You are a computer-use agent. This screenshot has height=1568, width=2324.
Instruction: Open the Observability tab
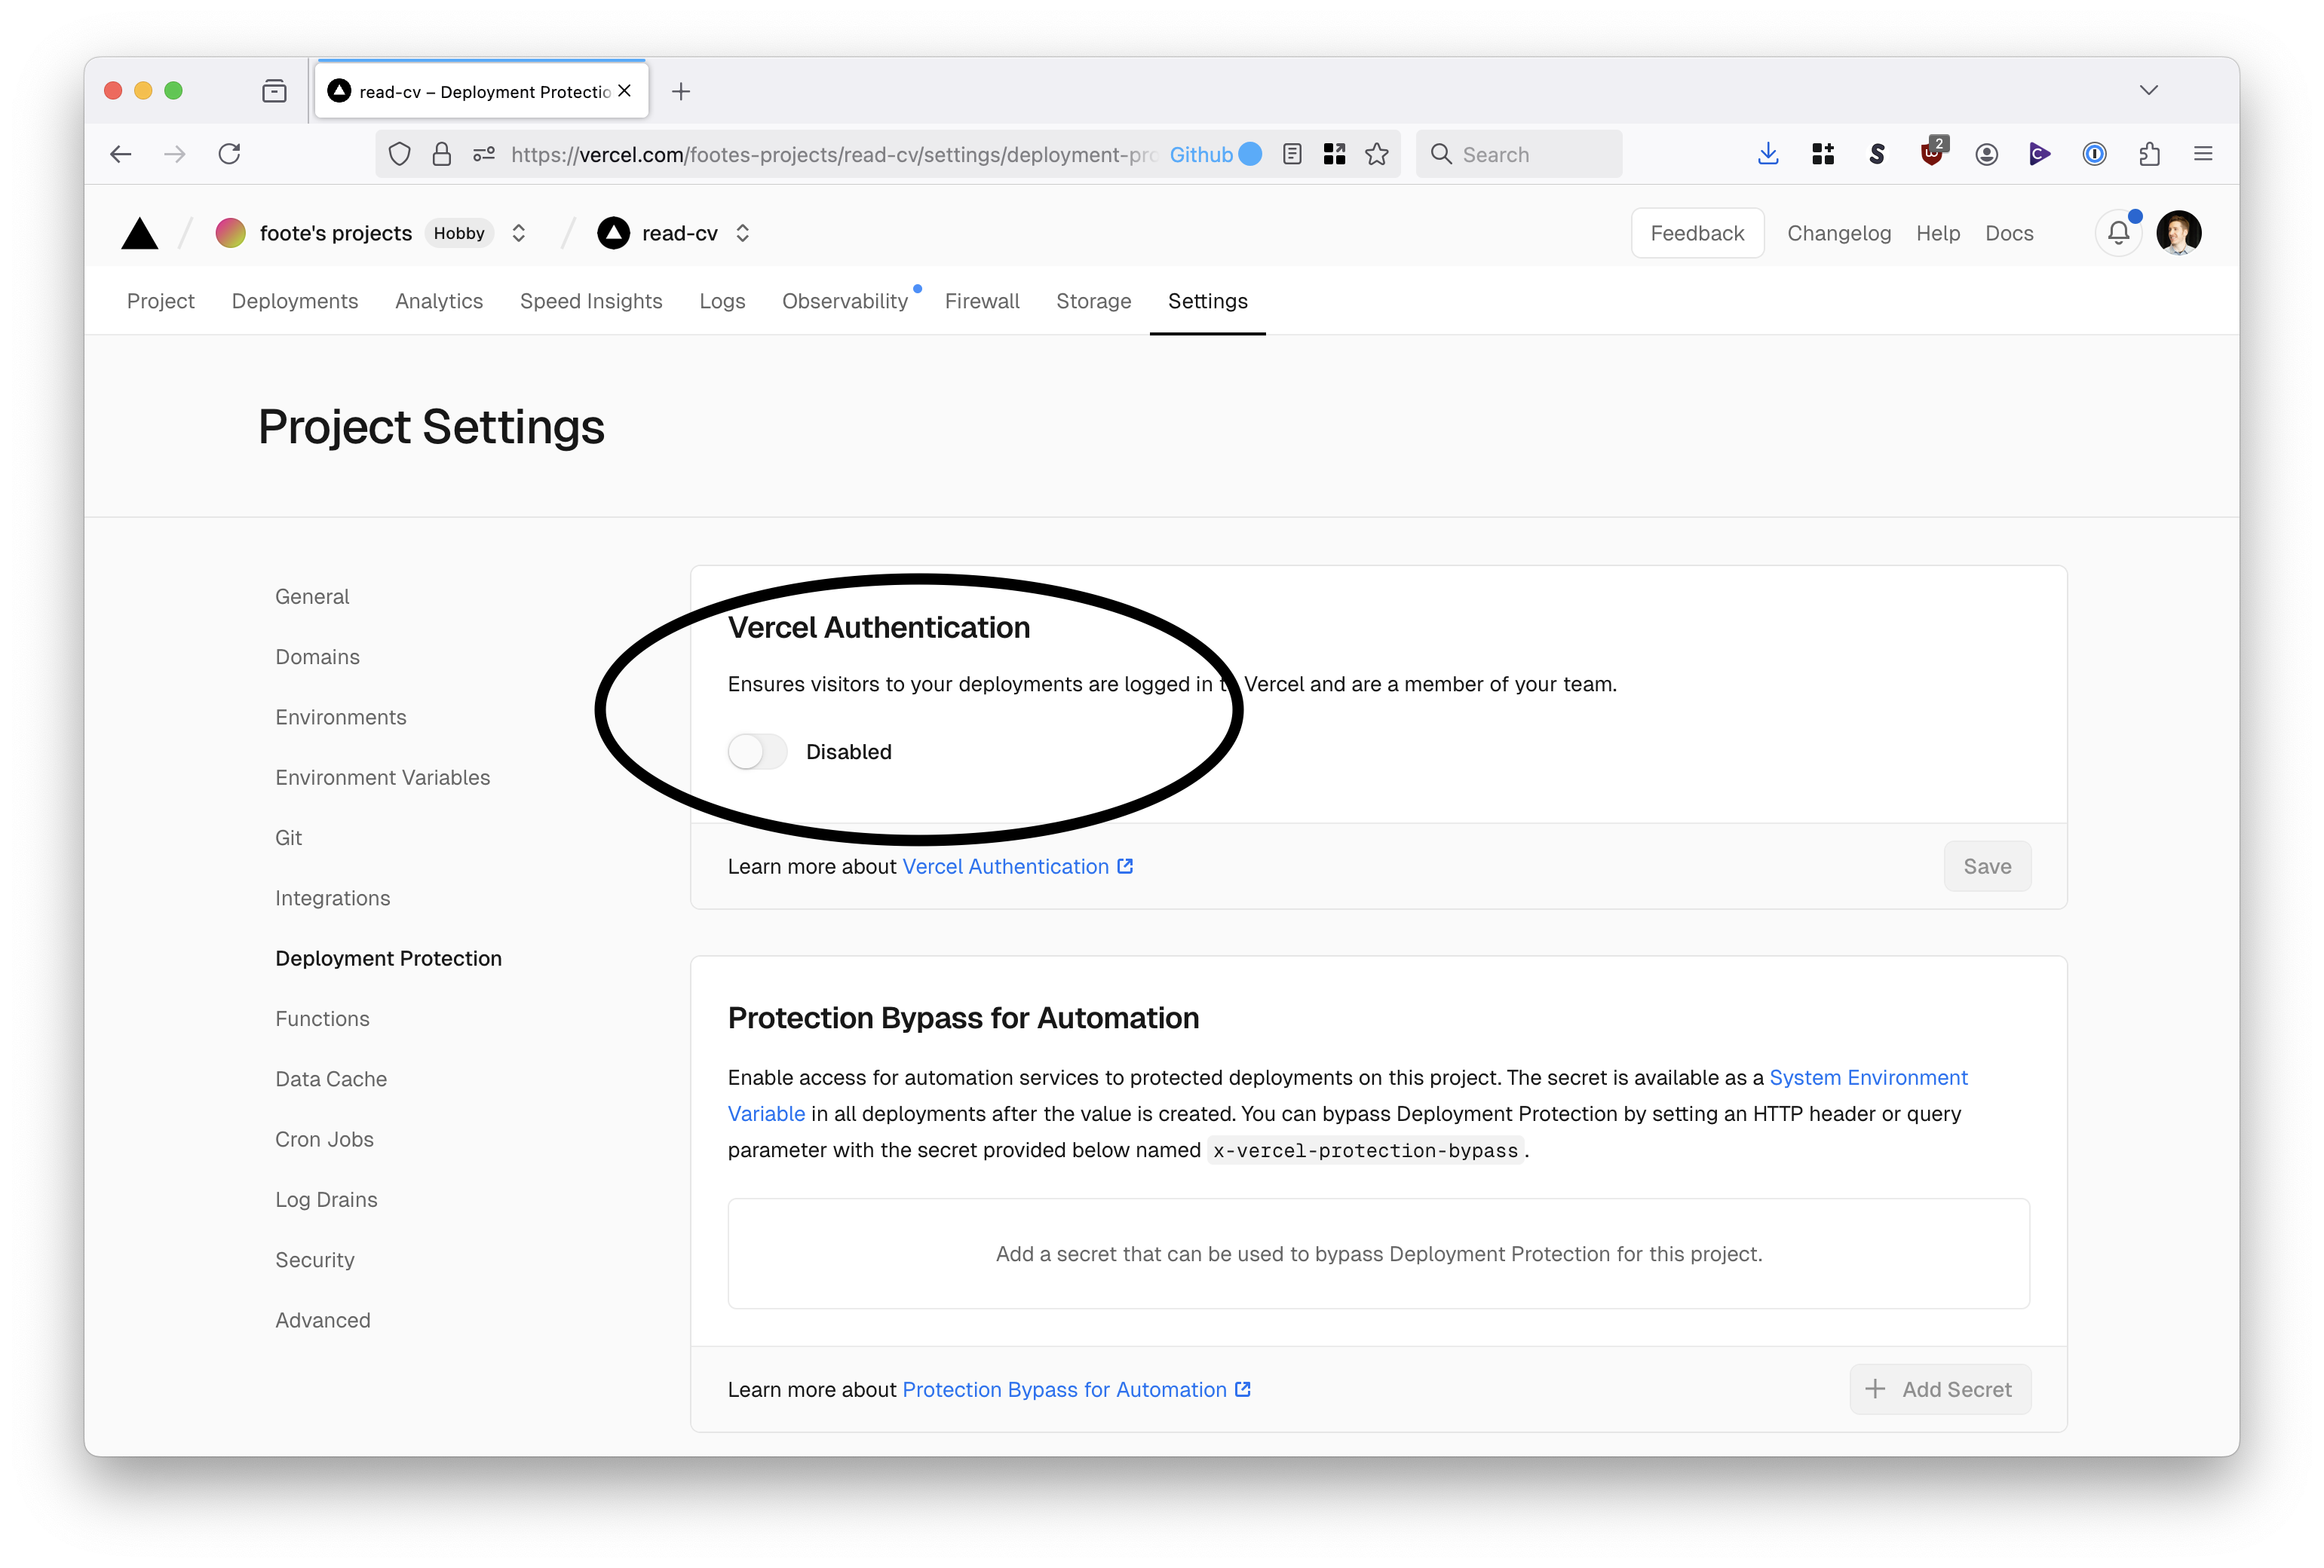click(x=845, y=301)
